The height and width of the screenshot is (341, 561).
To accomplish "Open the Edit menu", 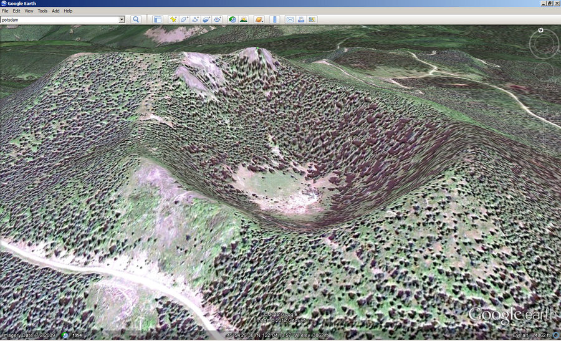I will 16,11.
